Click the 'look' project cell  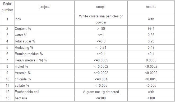(x=44, y=19)
